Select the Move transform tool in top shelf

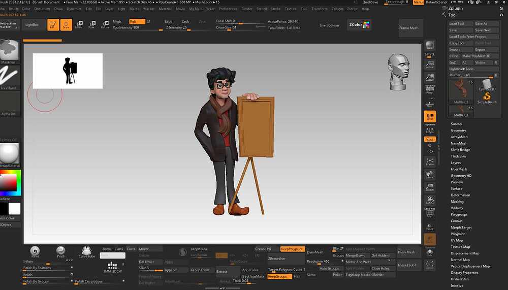(x=79, y=24)
